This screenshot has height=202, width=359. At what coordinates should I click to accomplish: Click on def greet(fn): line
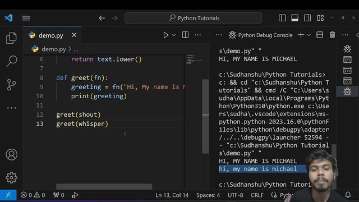click(x=82, y=78)
